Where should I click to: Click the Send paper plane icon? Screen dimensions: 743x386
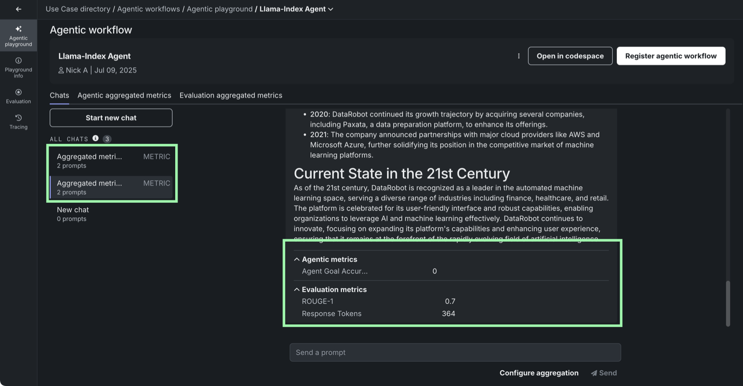pos(594,373)
